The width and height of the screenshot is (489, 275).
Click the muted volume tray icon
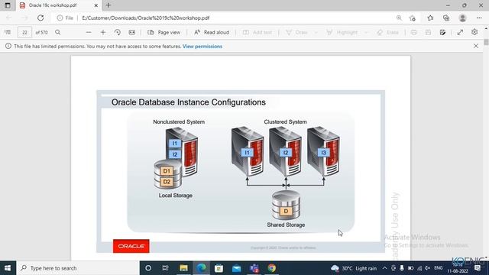click(x=428, y=268)
